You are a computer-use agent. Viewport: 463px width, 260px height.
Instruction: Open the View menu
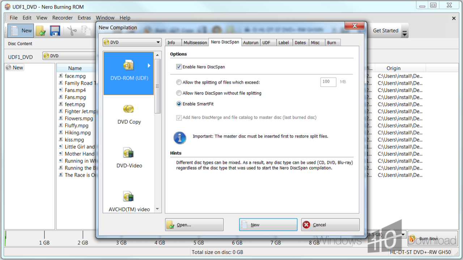42,18
